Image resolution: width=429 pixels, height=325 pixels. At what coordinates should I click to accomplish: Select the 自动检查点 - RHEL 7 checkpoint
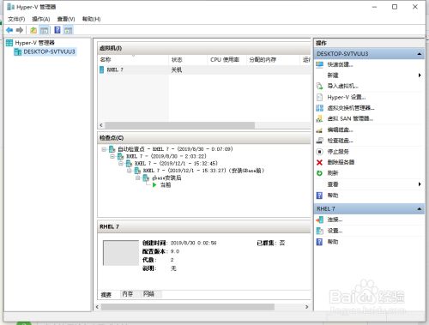click(x=176, y=149)
